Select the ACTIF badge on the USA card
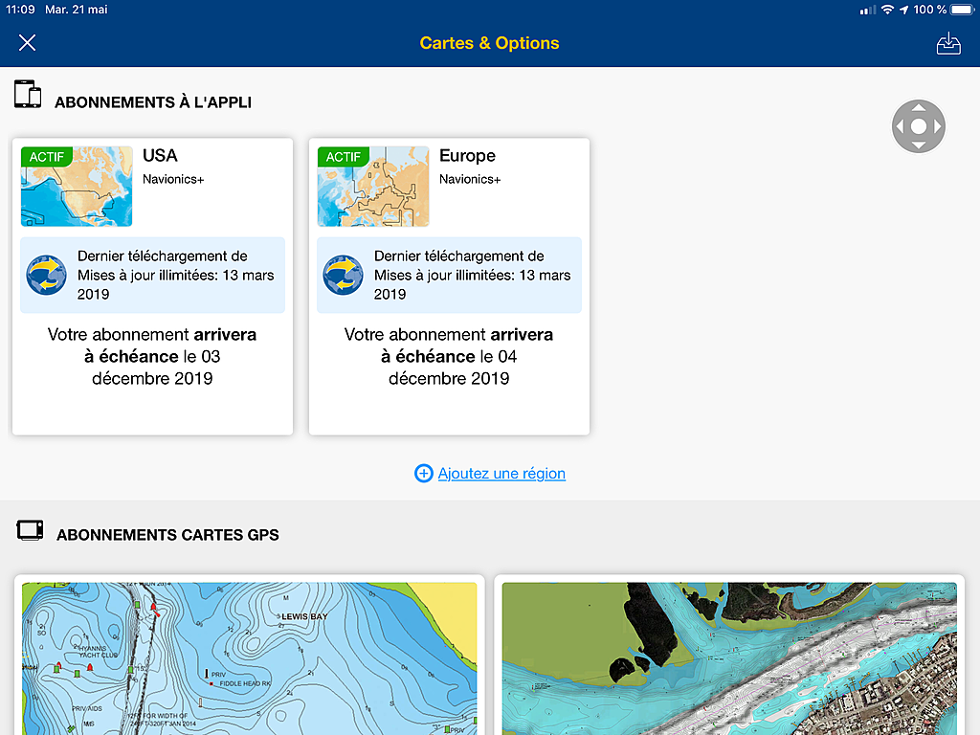The image size is (980, 735). 47,157
